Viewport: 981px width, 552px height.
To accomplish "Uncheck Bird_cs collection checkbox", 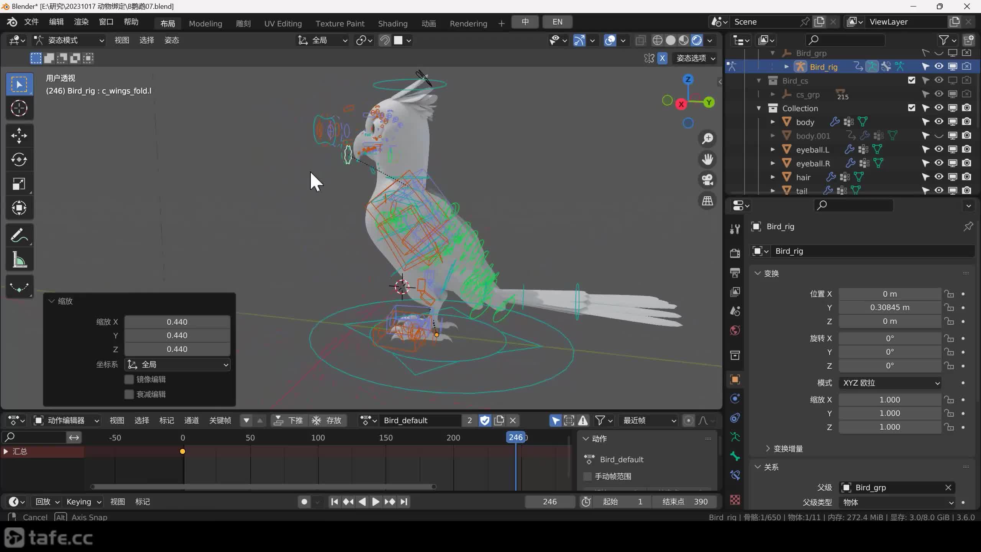I will 912,80.
